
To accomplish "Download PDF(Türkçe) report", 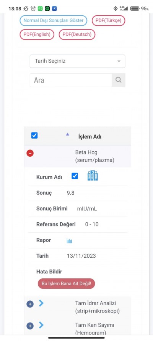I will (x=109, y=21).
